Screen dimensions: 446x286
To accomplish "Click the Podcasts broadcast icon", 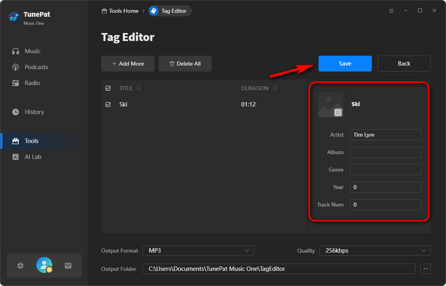I will point(16,67).
